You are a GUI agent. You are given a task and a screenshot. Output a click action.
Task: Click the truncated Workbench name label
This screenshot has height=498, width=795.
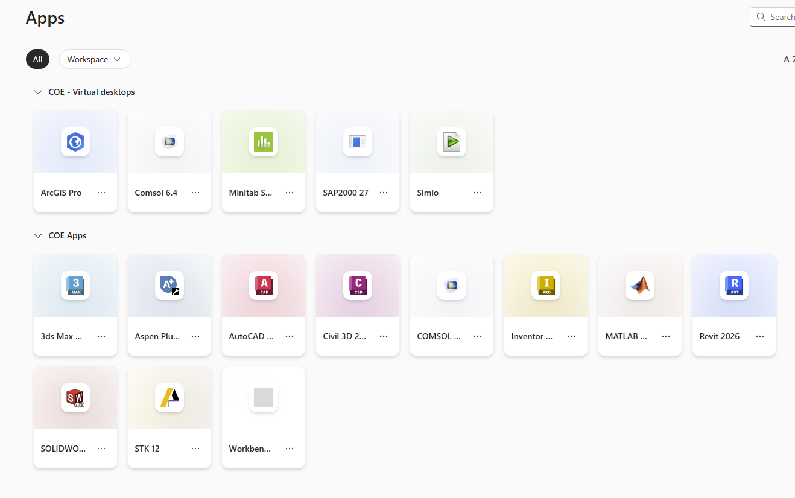coord(250,449)
